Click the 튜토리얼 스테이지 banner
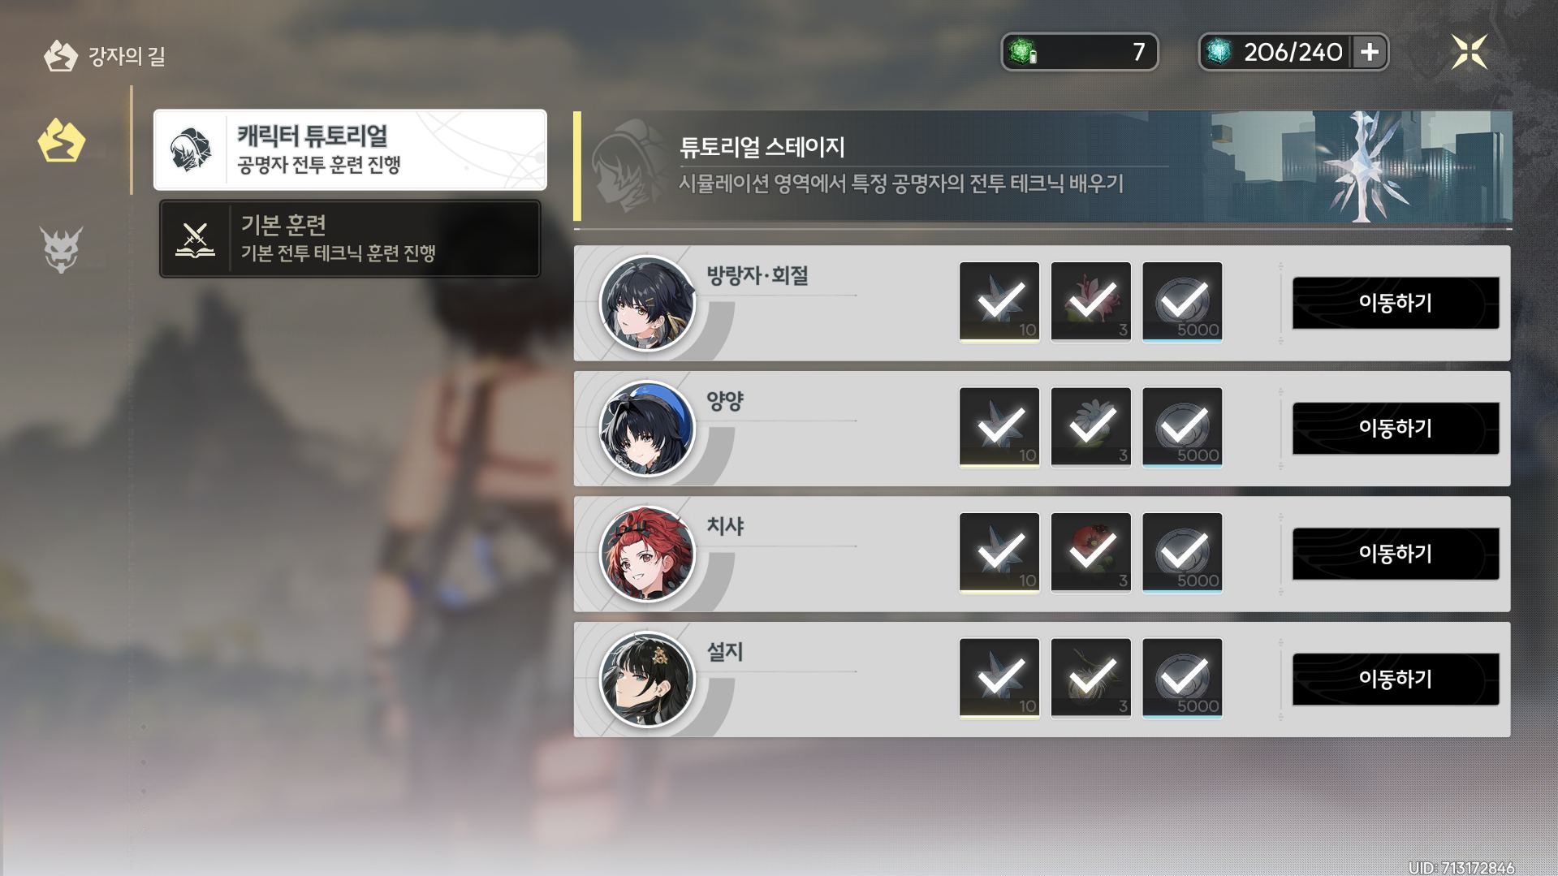 [x=1042, y=166]
